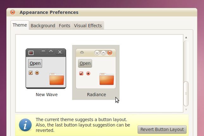Viewport: 204px width, 136px height.
Task: Click New Wave preview's close X icon
Action: click(60, 52)
